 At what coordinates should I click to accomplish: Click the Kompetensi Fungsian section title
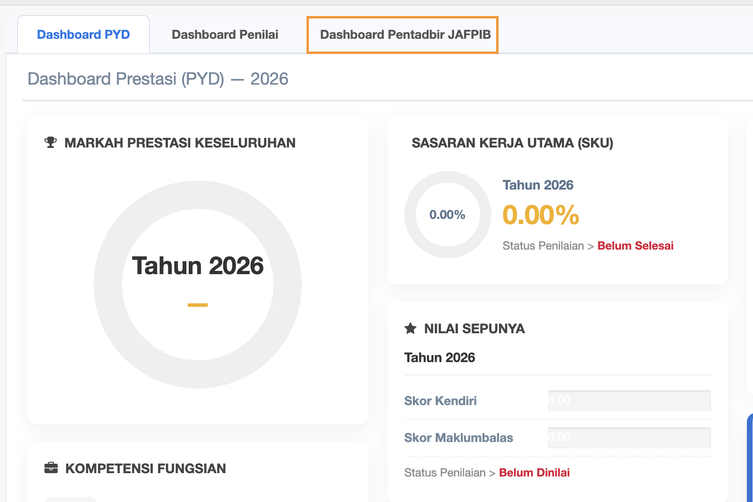[145, 468]
